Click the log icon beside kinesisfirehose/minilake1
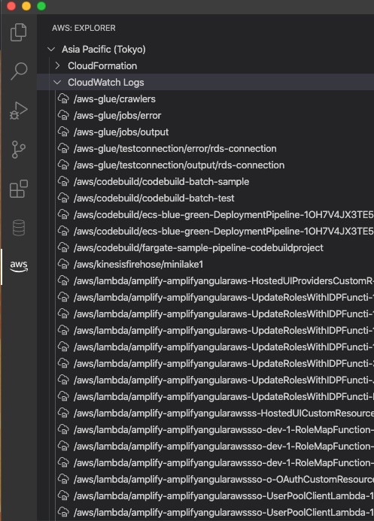Image resolution: width=374 pixels, height=521 pixels. coord(63,265)
